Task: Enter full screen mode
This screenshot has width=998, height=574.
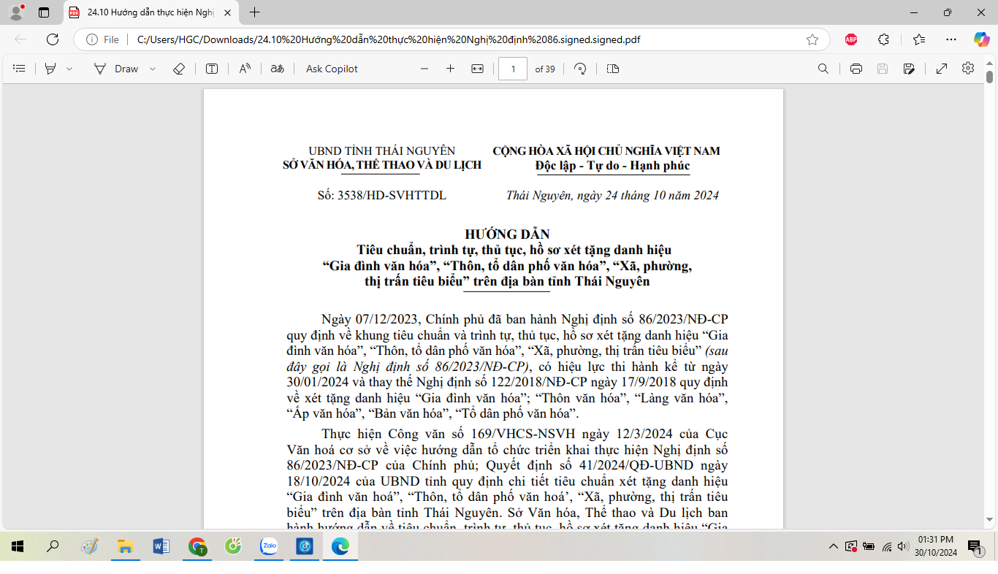Action: tap(942, 69)
